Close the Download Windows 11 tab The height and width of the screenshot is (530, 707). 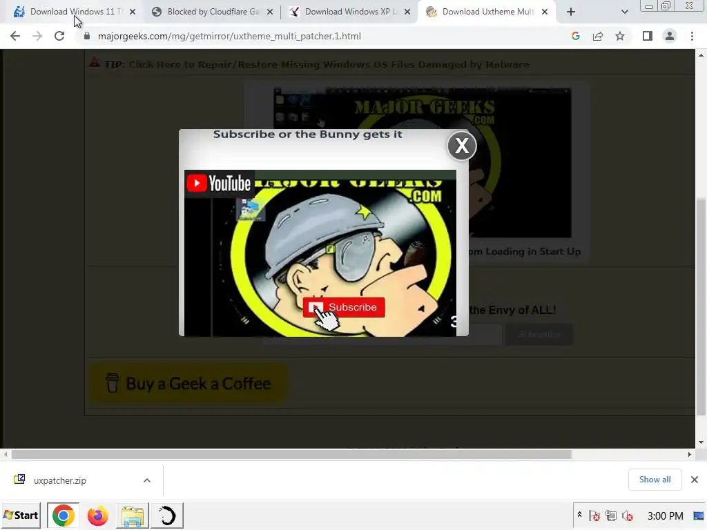133,12
